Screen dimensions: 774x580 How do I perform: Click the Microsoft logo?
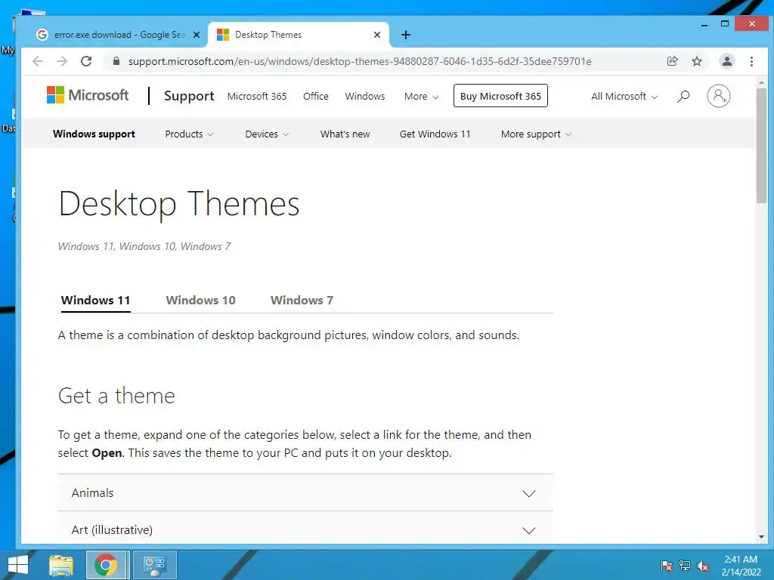[88, 95]
